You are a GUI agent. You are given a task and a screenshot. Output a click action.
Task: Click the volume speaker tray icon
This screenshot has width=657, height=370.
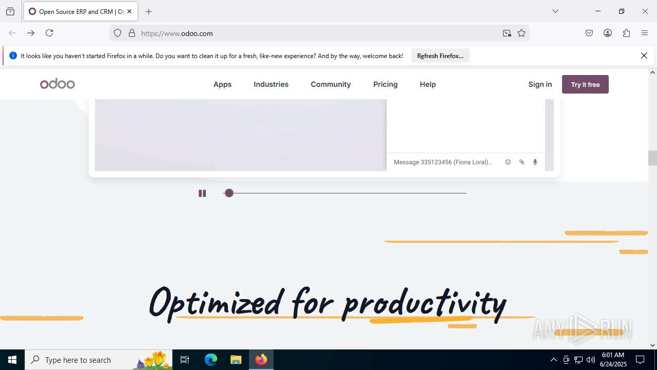[x=591, y=360]
